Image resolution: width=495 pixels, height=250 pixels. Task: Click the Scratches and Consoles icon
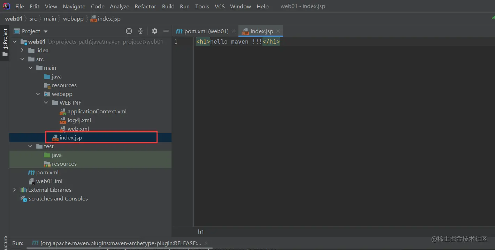(24, 199)
